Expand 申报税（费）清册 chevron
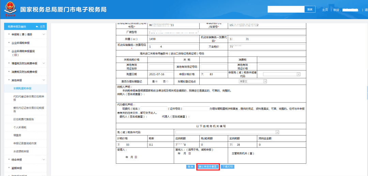The height and width of the screenshot is (176, 368). click(x=44, y=34)
